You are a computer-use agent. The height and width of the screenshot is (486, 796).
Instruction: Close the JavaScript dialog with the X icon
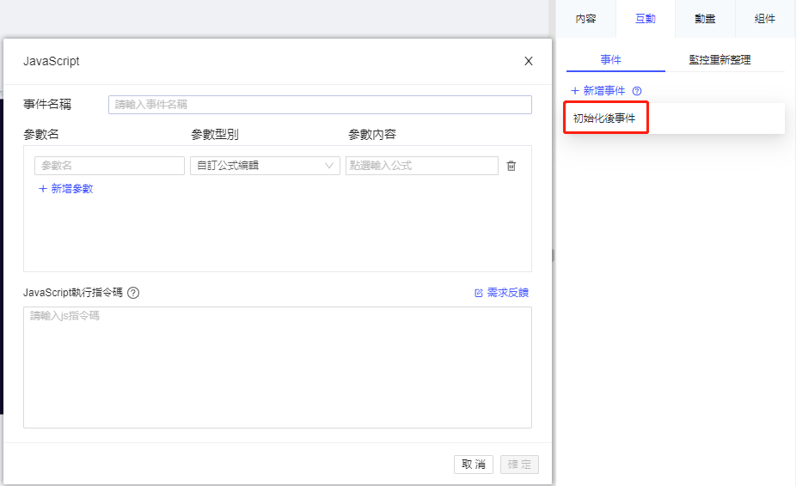[529, 61]
